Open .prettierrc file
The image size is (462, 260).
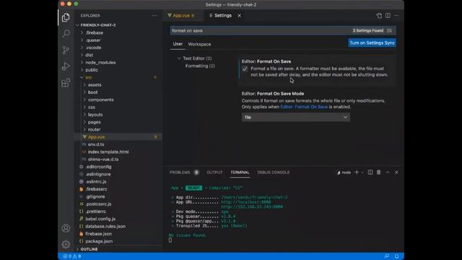(96, 212)
